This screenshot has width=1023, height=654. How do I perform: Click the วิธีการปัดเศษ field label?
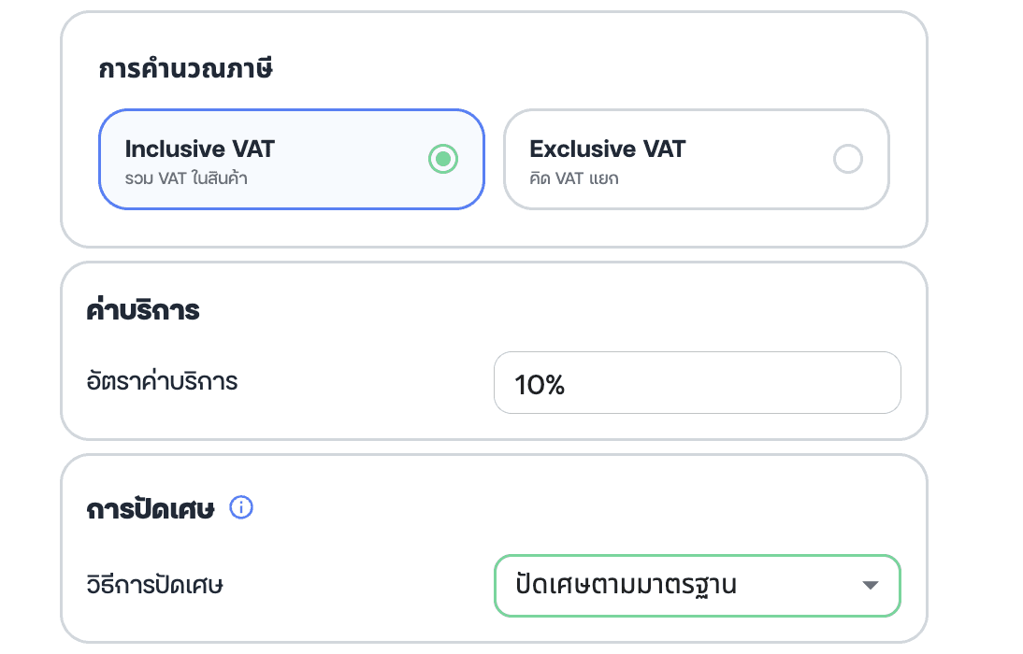154,584
